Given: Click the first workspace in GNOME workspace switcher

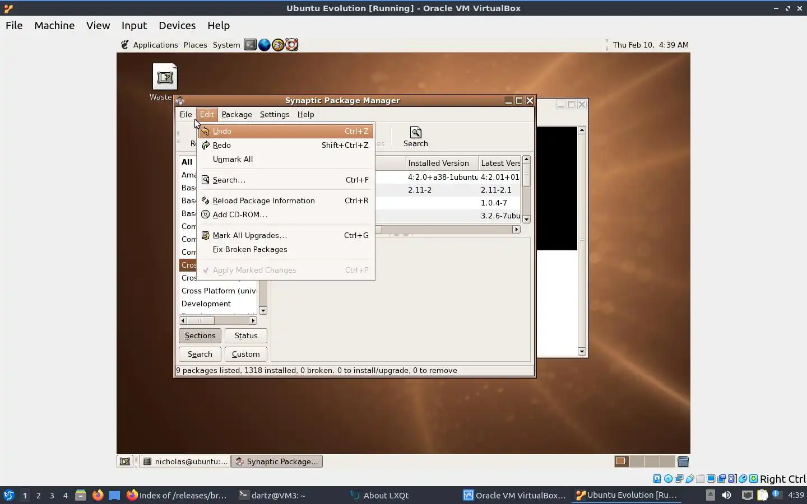Looking at the screenshot, I should click(622, 461).
